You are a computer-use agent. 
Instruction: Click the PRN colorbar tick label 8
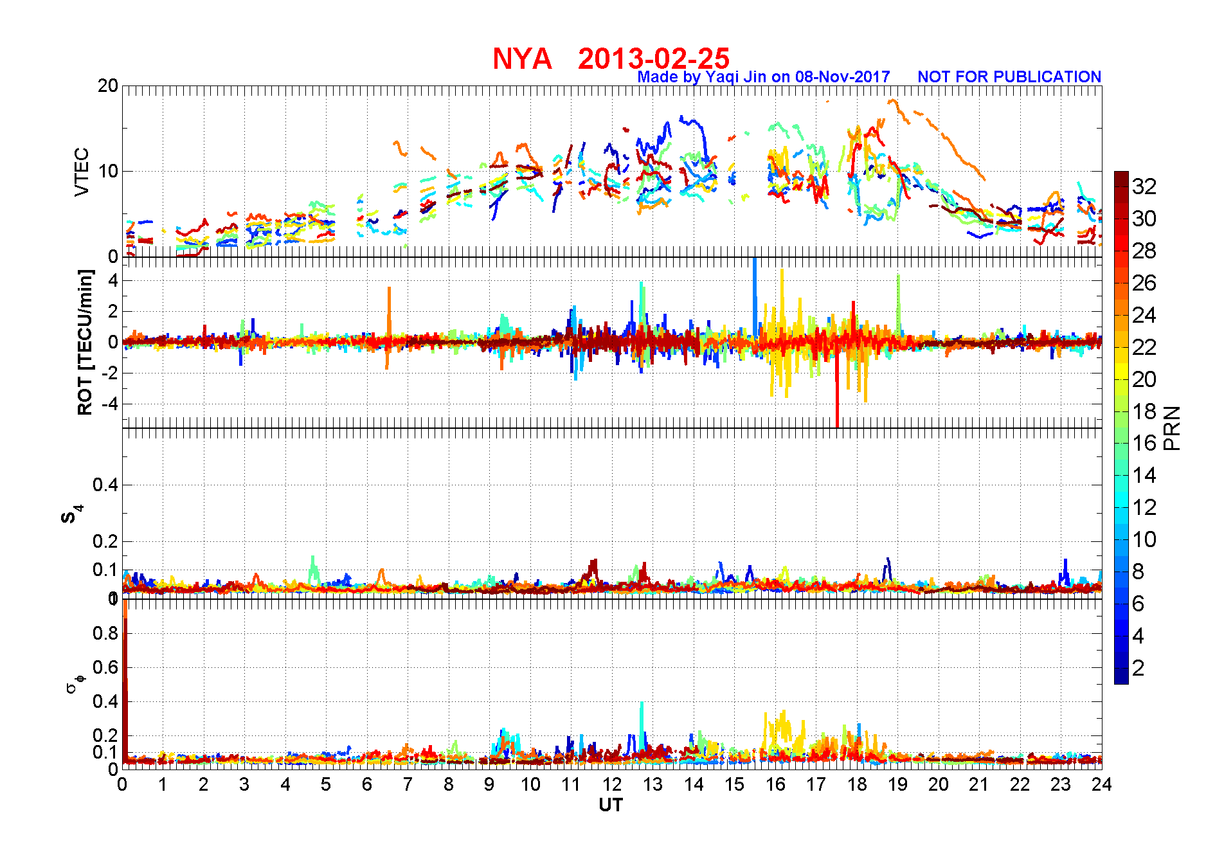click(1138, 571)
